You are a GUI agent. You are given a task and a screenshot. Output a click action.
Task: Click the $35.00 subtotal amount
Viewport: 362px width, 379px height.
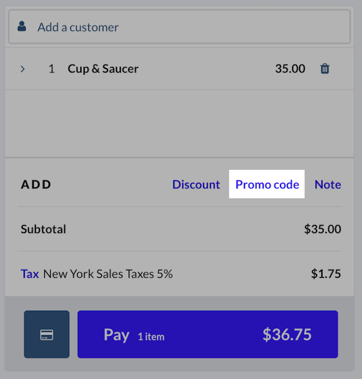coord(322,229)
